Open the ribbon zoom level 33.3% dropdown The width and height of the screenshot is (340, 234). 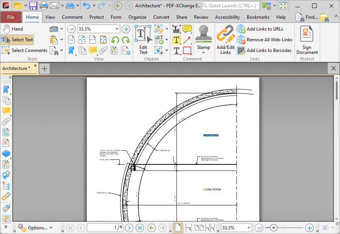117,29
